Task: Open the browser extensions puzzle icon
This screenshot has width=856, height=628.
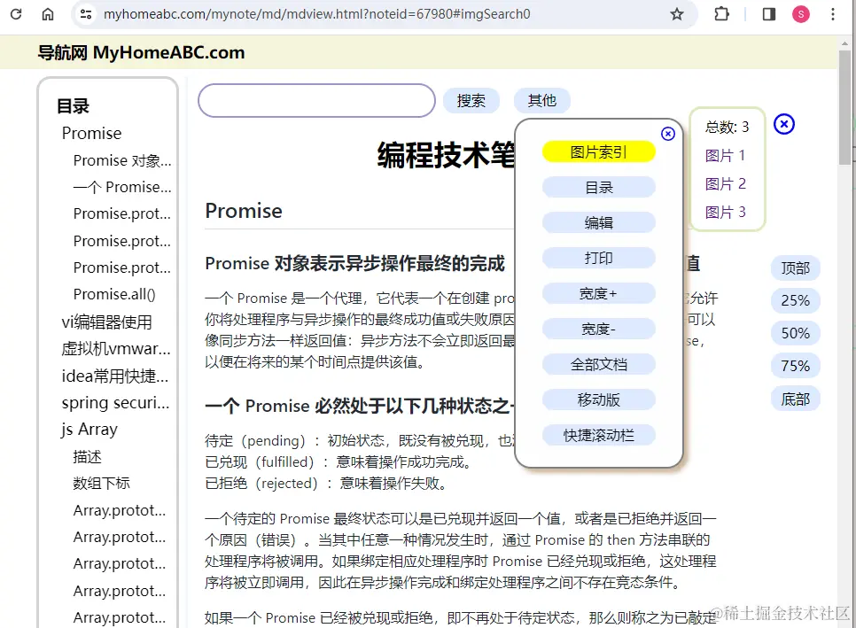Action: pyautogui.click(x=720, y=14)
